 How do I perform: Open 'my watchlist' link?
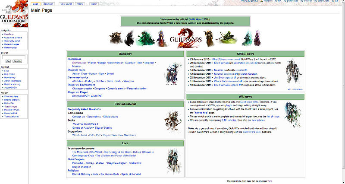pos(306,1)
